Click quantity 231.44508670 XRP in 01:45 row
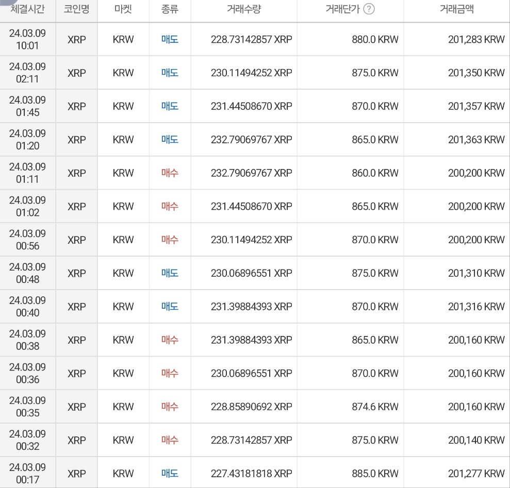This screenshot has width=510, height=488. [x=252, y=106]
